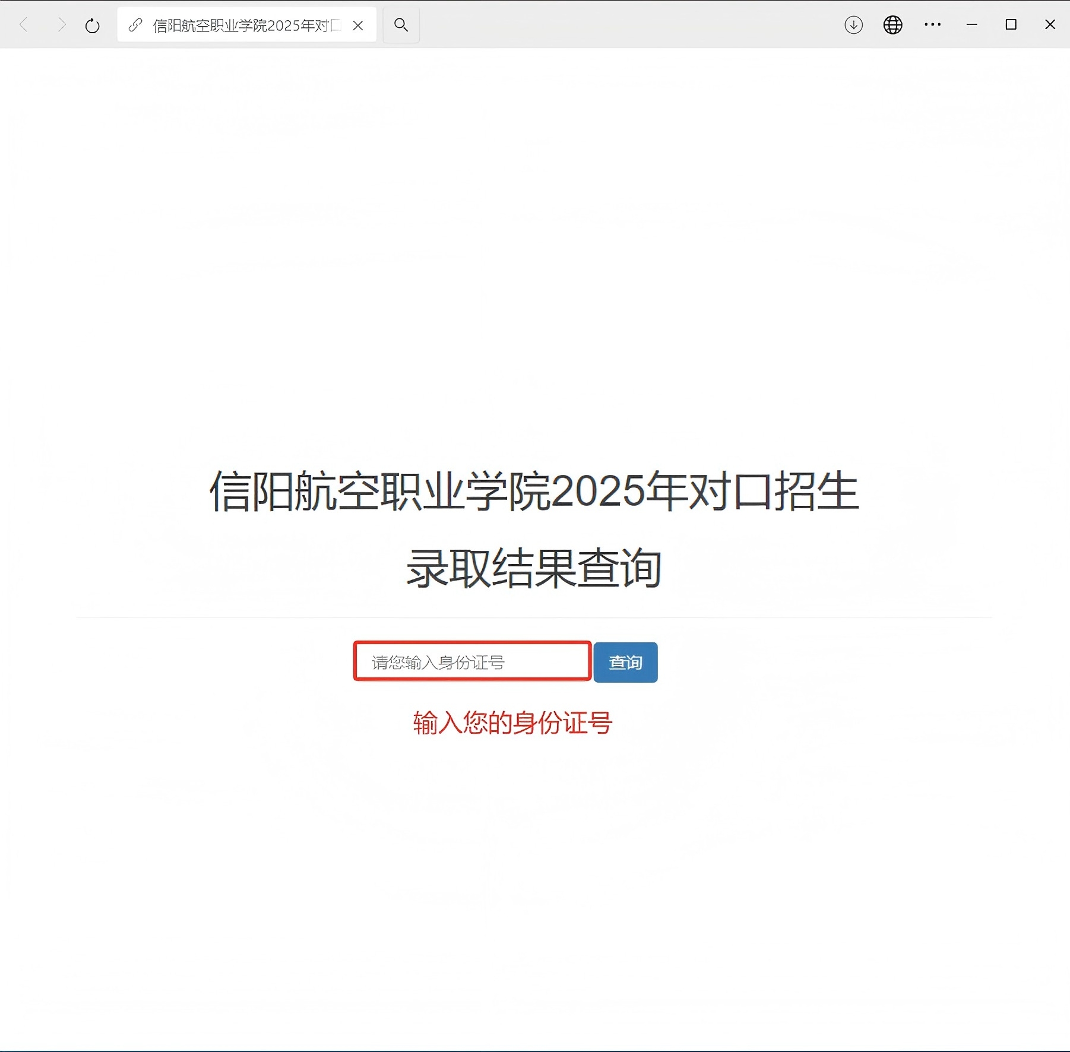
Task: Reload the page with the refresh icon
Action: click(92, 26)
